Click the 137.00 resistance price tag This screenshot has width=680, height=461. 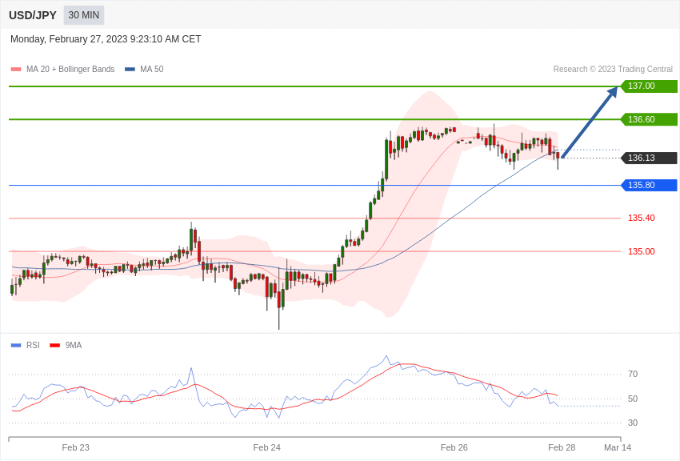click(x=650, y=86)
